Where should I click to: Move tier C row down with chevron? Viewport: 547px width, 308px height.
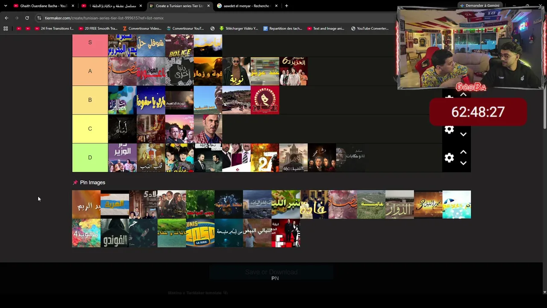tap(463, 134)
